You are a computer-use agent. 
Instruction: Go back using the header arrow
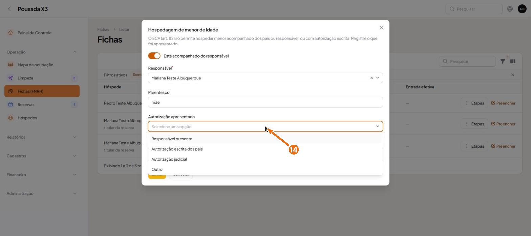(x=9, y=9)
